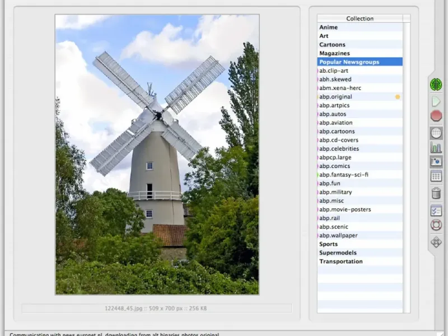Click the red stop sign icon
Image resolution: width=448 pixels, height=336 pixels.
[x=436, y=116]
